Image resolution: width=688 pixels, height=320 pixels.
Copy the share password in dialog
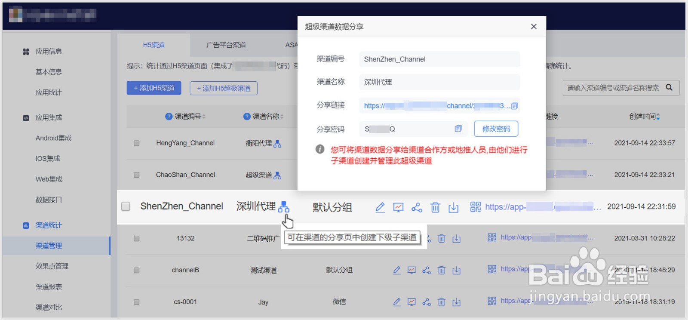coord(458,129)
